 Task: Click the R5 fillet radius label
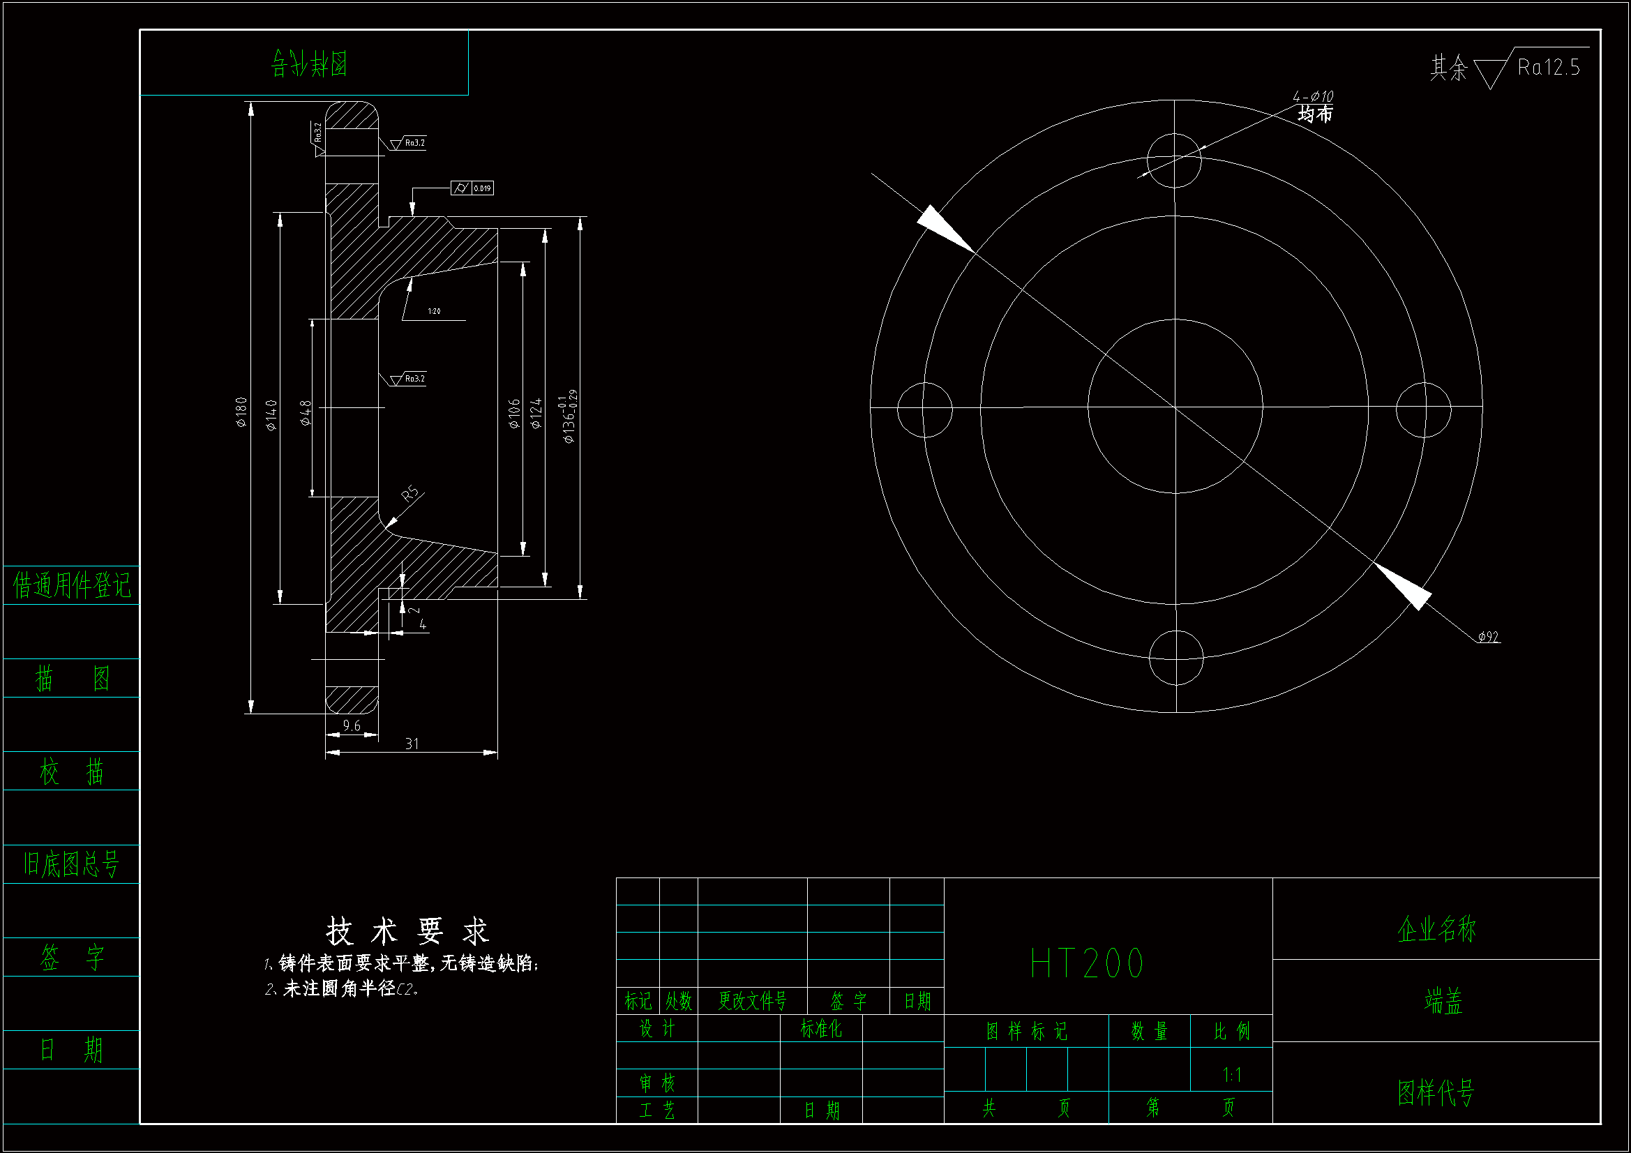[410, 493]
